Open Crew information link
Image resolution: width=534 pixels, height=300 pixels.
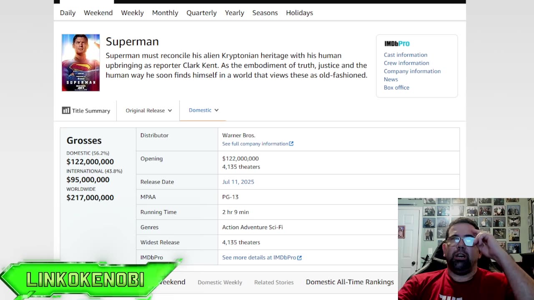406,63
